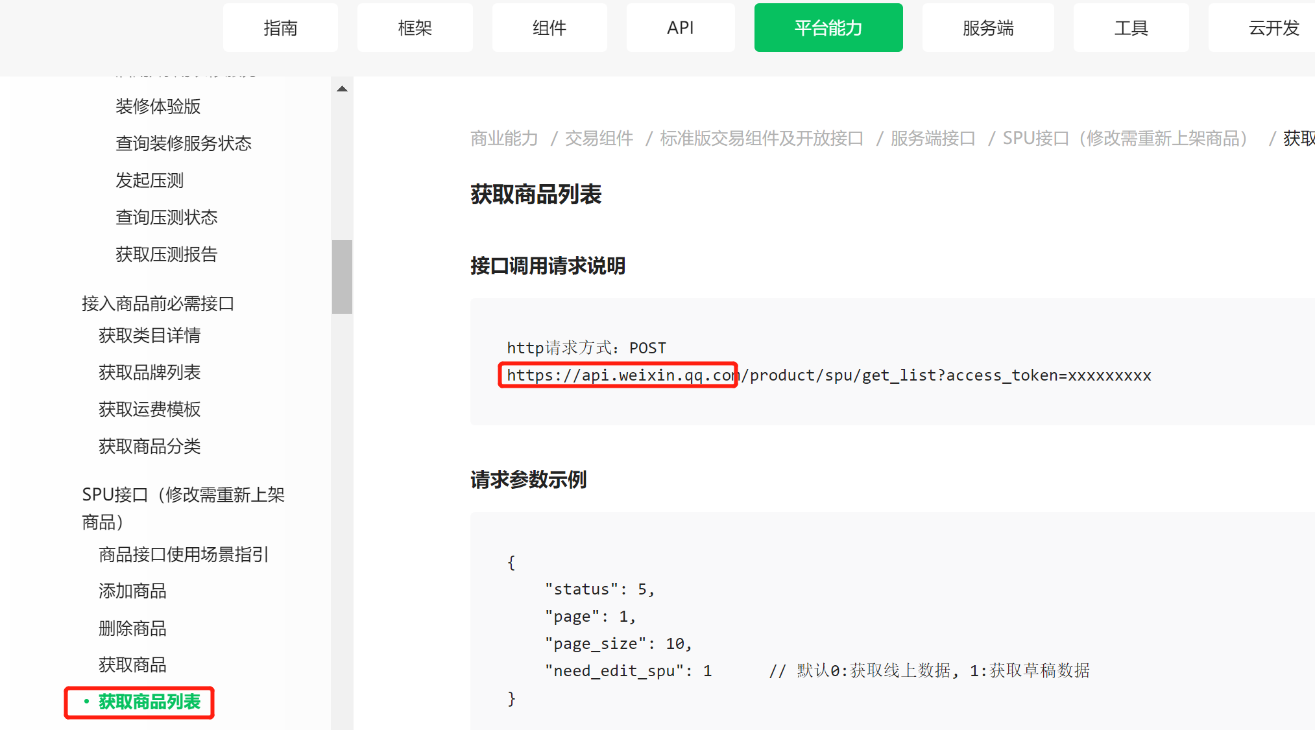
Task: Click the sidebar scroll-up arrow
Action: 342,89
